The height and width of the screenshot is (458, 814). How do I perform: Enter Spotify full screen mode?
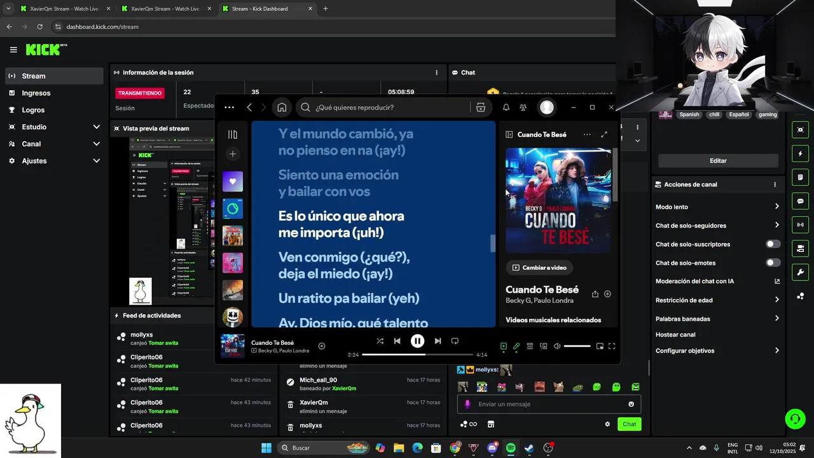point(612,346)
